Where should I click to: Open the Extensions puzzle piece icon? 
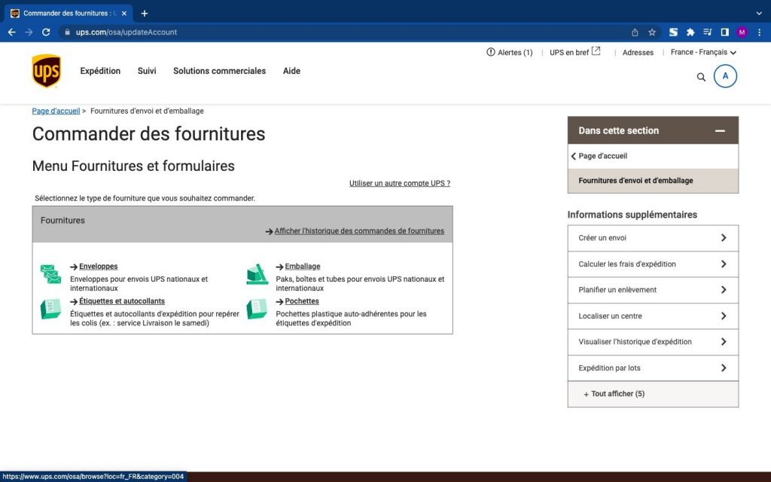[690, 32]
